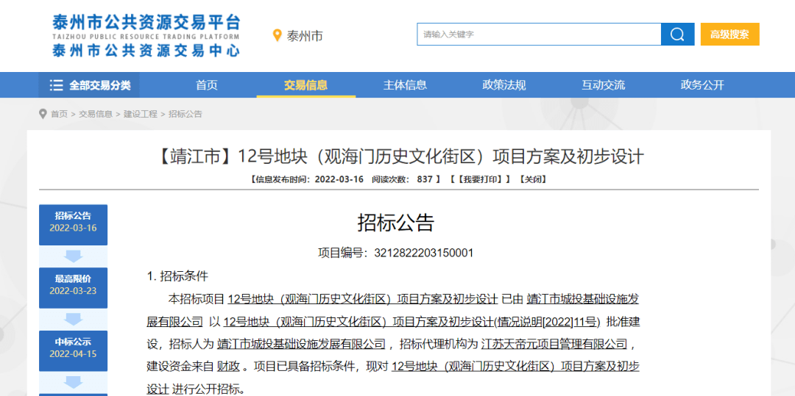The image size is (795, 396).
Task: Click the arrow below 最高限价 timeline step
Action: [73, 319]
